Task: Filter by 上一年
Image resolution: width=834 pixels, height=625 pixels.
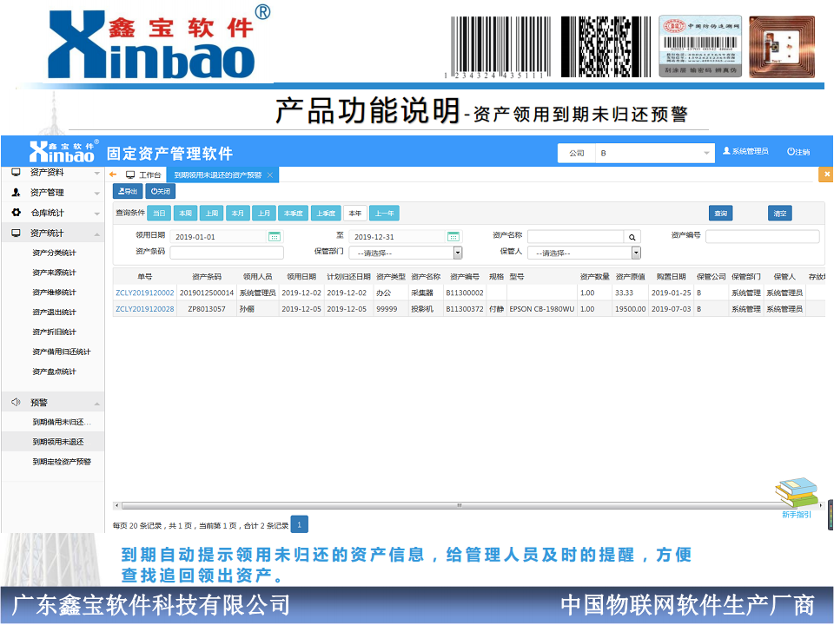Action: pyautogui.click(x=385, y=214)
